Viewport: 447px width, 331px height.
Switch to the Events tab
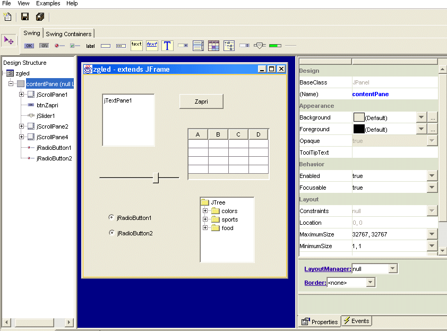(357, 321)
